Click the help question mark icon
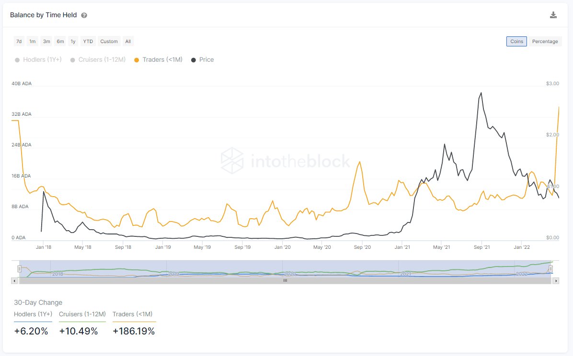This screenshot has height=356, width=573. [84, 15]
